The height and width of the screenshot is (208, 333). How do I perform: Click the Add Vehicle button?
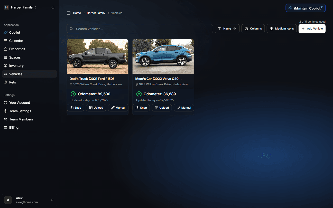coord(312,29)
